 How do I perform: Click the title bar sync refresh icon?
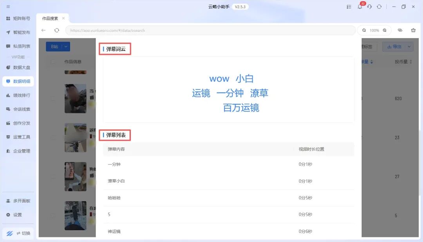(379, 7)
